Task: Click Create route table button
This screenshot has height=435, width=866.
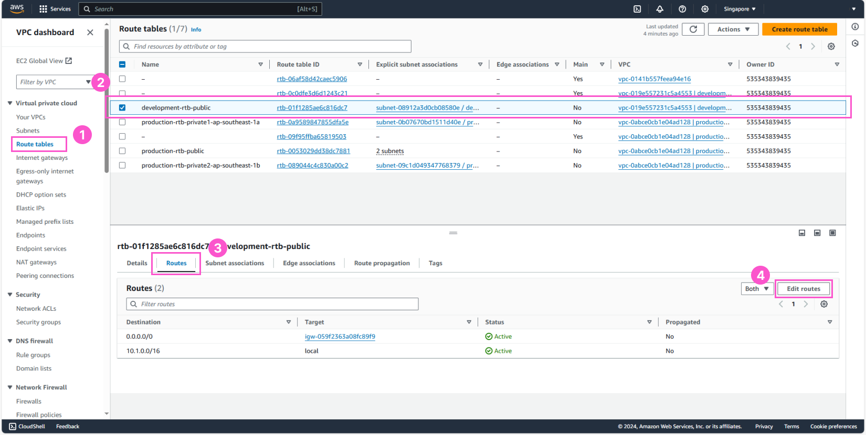Action: (799, 29)
